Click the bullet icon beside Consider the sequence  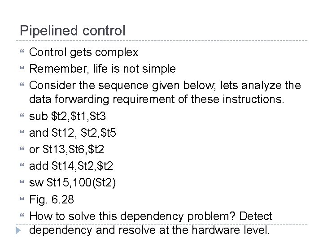click(x=22, y=84)
